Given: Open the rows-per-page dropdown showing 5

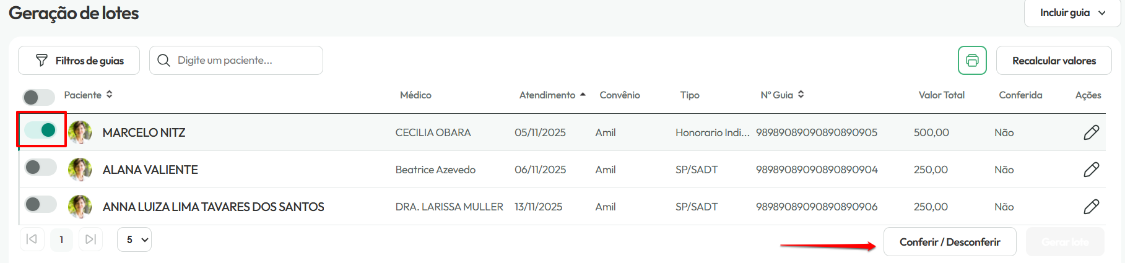Looking at the screenshot, I should point(134,239).
